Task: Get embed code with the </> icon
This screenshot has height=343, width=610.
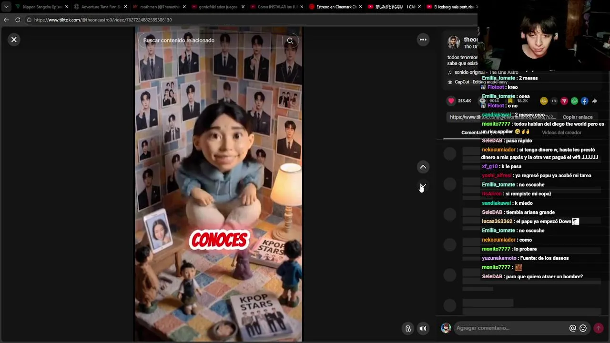Action: click(x=554, y=101)
